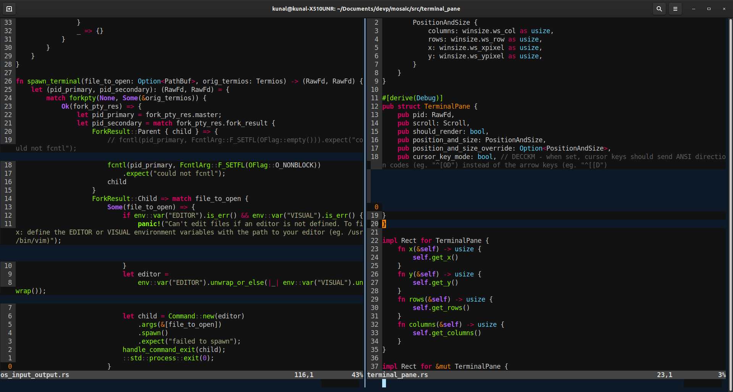The image size is (733, 392).
Task: Click '.expect("could not fcntl")' line
Action: (174, 174)
